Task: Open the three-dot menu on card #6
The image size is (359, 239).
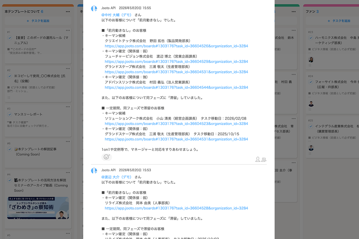Action: 68,142
